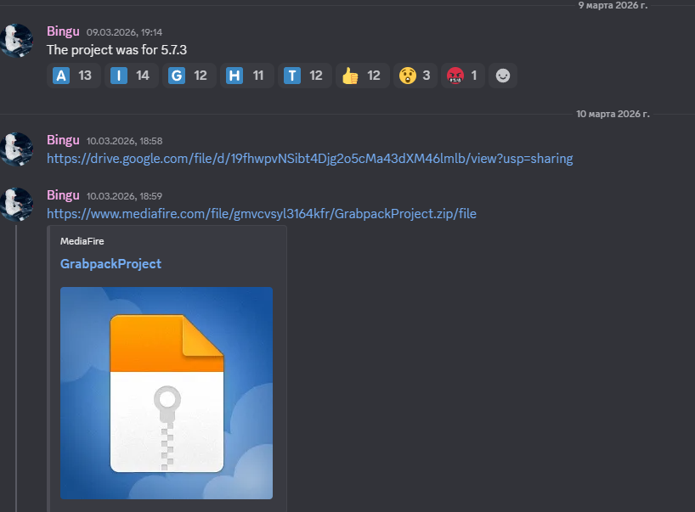Toggle the astonished face reaction
This screenshot has width=695, height=512.
(x=415, y=76)
